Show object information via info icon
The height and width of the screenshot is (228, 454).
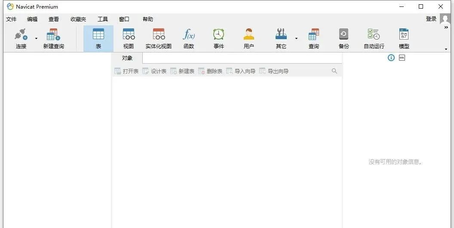click(x=391, y=58)
